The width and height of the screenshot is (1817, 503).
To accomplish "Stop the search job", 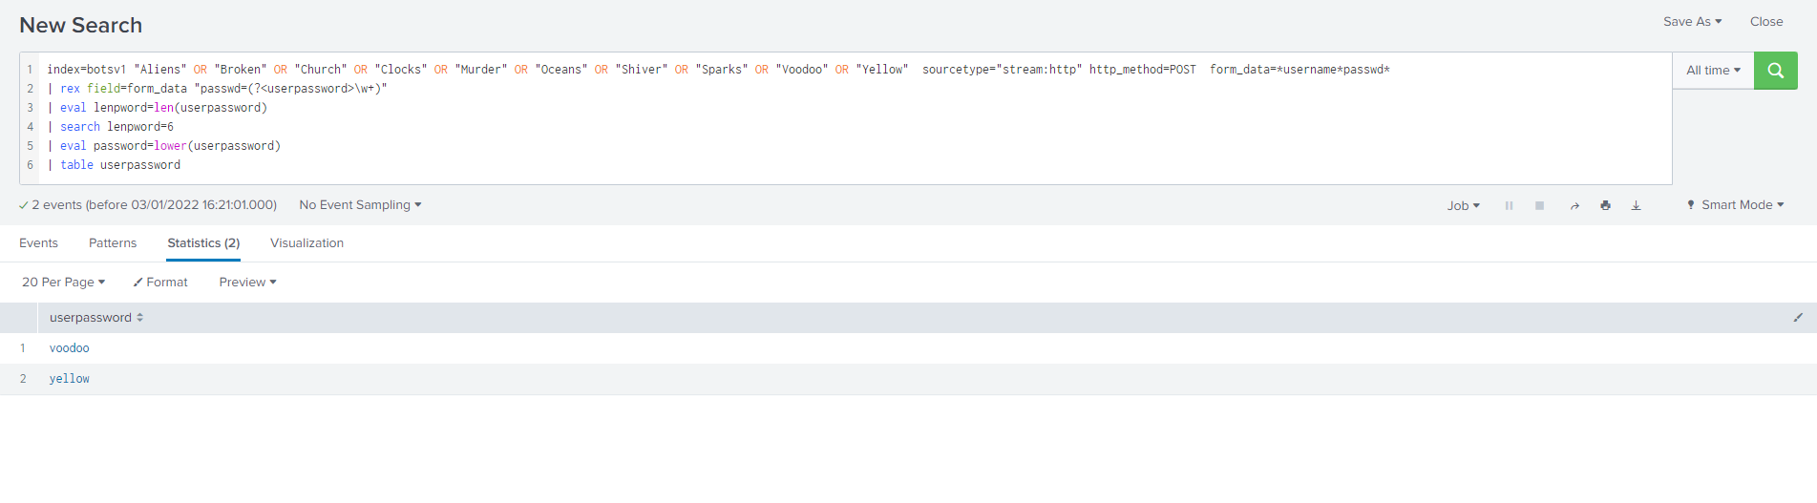I will (1539, 205).
